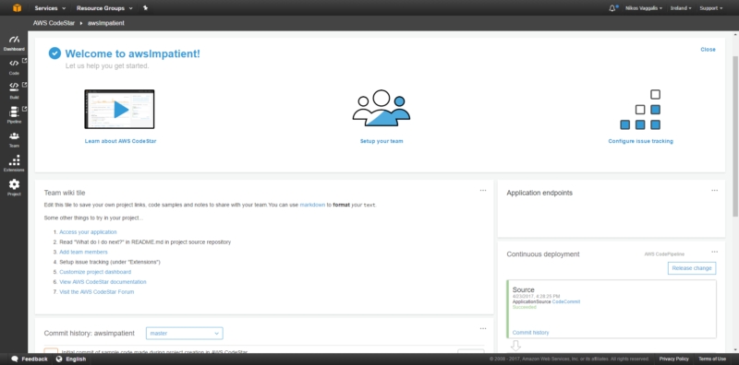Open the Nikos Vaggalis account dropdown

point(643,8)
